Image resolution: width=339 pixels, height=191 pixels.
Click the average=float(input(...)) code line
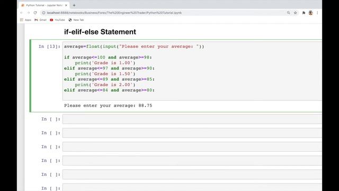[134, 46]
